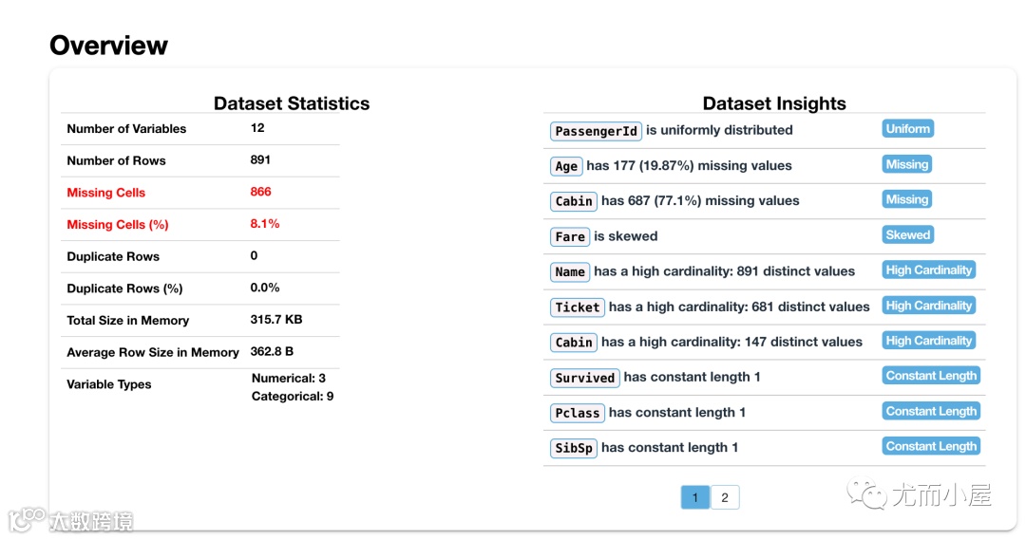The width and height of the screenshot is (1026, 540).
Task: Click the Overview section heading
Action: tap(108, 45)
